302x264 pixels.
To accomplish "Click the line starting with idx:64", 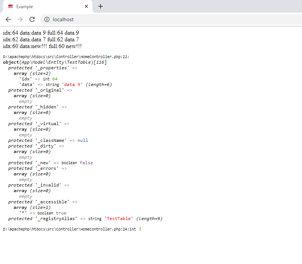I will [x=41, y=33].
